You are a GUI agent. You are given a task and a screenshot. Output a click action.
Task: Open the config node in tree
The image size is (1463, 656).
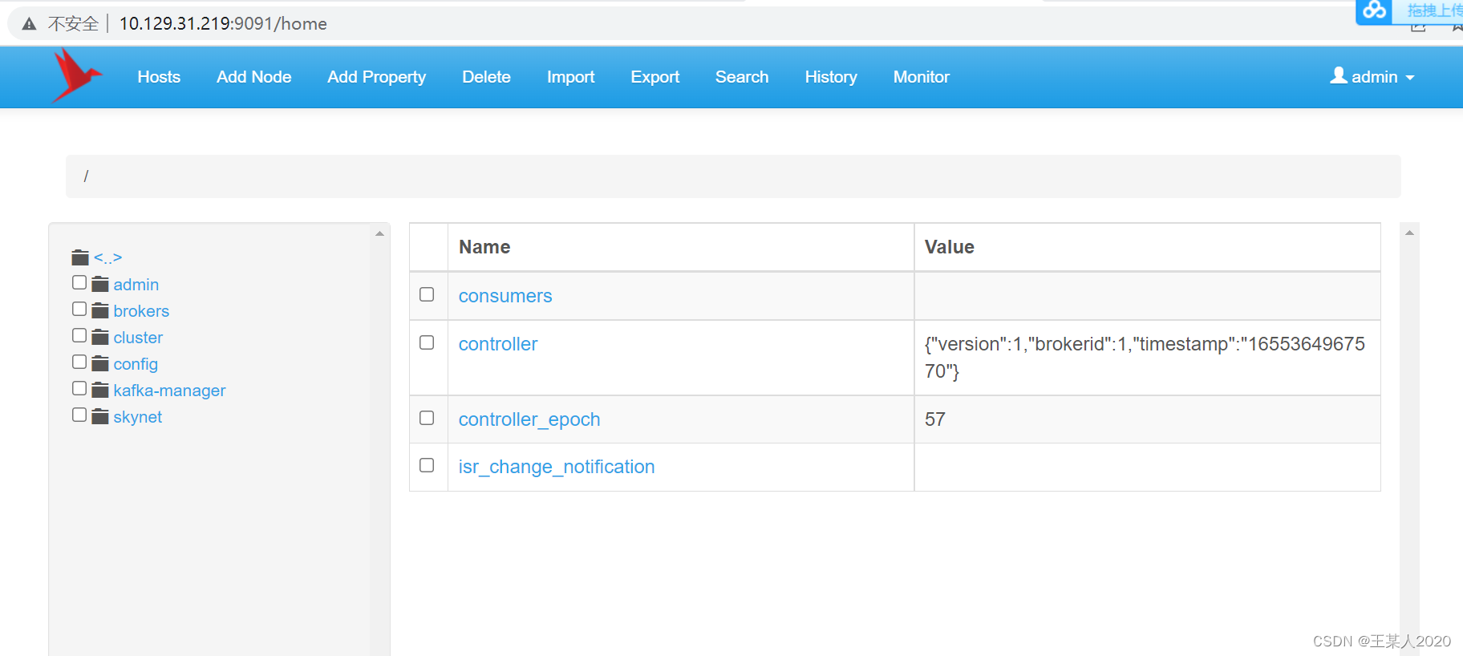click(x=136, y=364)
